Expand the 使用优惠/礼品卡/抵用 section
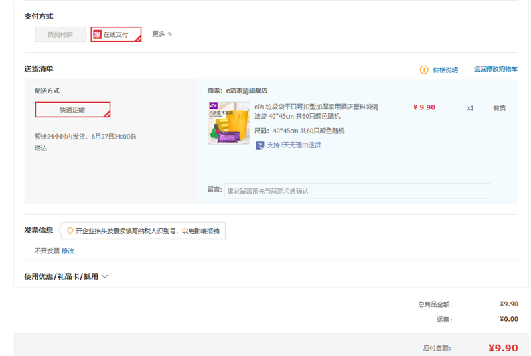 point(61,276)
